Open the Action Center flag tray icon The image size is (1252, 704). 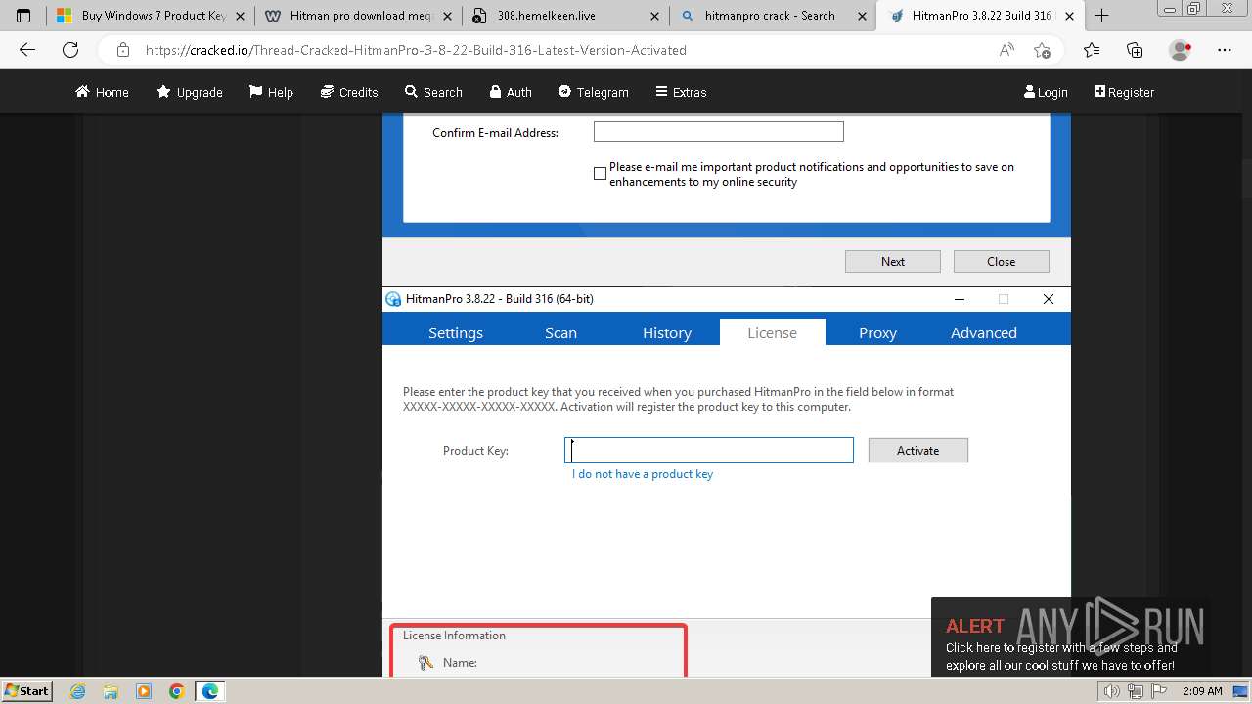pos(1159,691)
